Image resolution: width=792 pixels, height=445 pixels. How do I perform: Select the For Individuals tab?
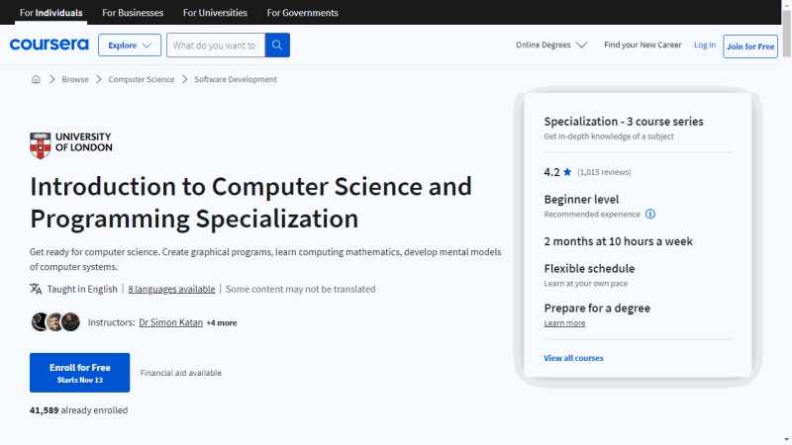(x=51, y=13)
